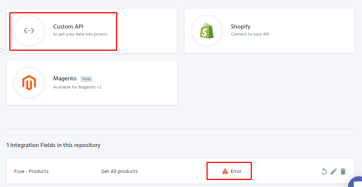Click "to get your data into prismic" text
Image resolution: width=362 pixels, height=187 pixels.
coord(80,34)
